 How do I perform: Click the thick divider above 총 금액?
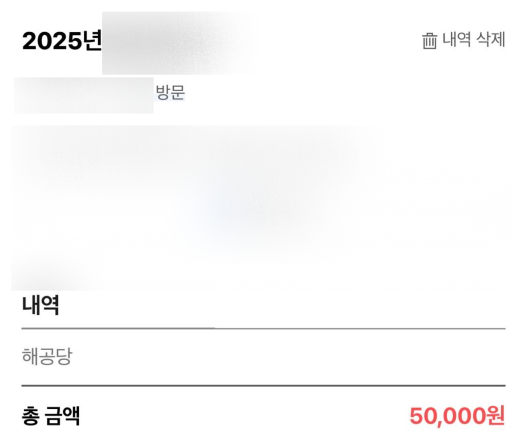pyautogui.click(x=263, y=385)
